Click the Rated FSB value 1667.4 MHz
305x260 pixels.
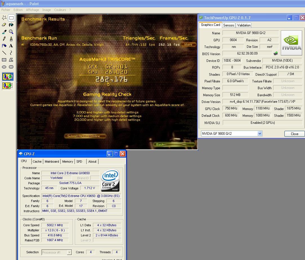(x=55, y=240)
